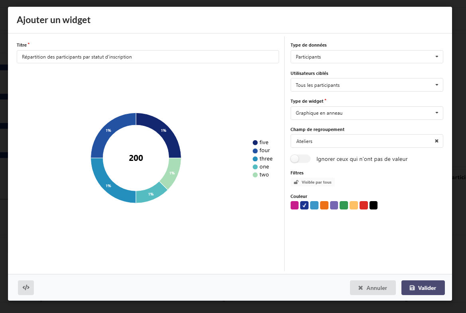Click the teal 'one' legend dot
This screenshot has width=466, height=313.
(x=255, y=167)
